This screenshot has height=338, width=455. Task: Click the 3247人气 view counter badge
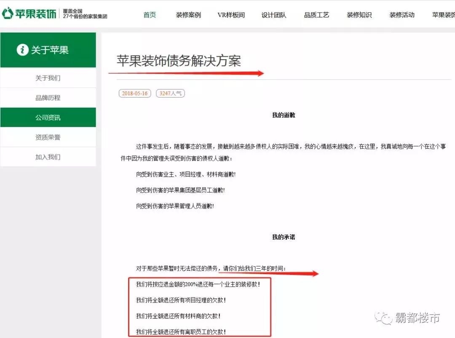[x=170, y=93]
